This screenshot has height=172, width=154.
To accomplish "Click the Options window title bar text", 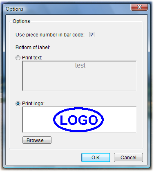I will [14, 9].
